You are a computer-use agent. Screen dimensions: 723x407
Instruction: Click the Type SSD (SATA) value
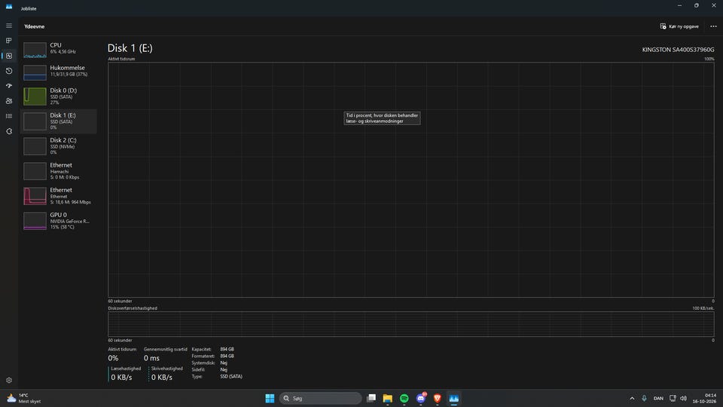231,377
